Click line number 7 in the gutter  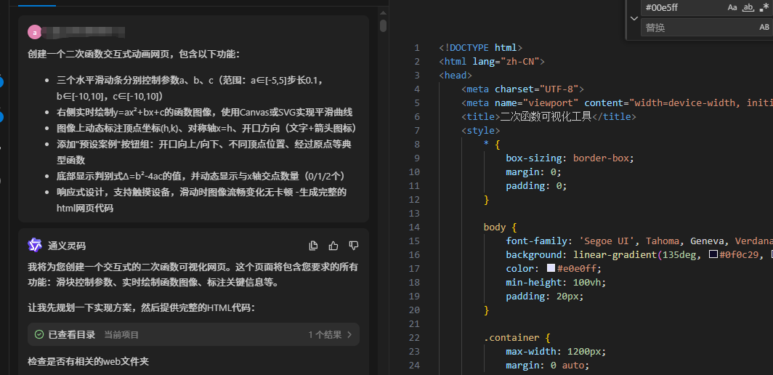coord(416,131)
